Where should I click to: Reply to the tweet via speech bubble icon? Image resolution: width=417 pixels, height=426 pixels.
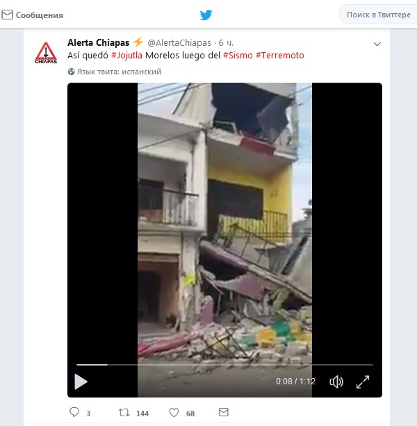74,412
